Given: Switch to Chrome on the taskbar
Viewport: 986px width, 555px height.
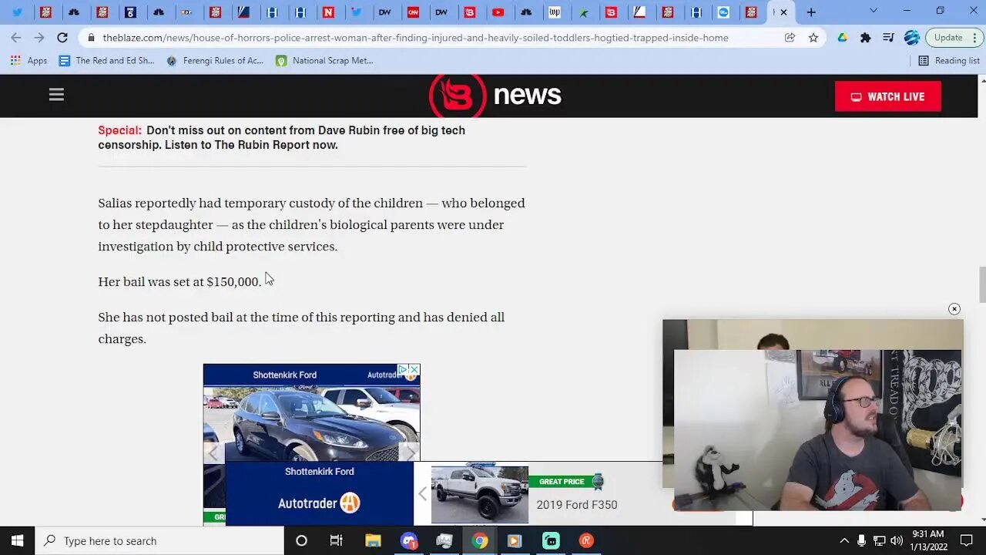Looking at the screenshot, I should 480,540.
